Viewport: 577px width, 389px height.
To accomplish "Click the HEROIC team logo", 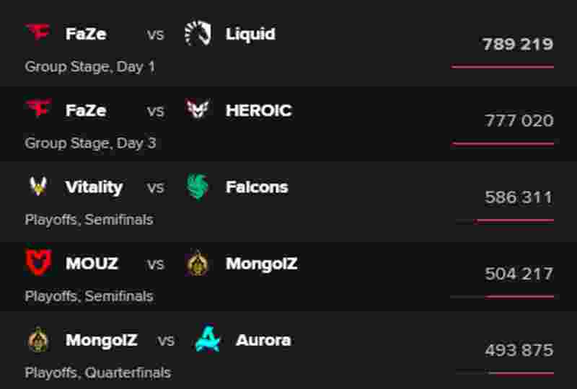I will pos(197,109).
